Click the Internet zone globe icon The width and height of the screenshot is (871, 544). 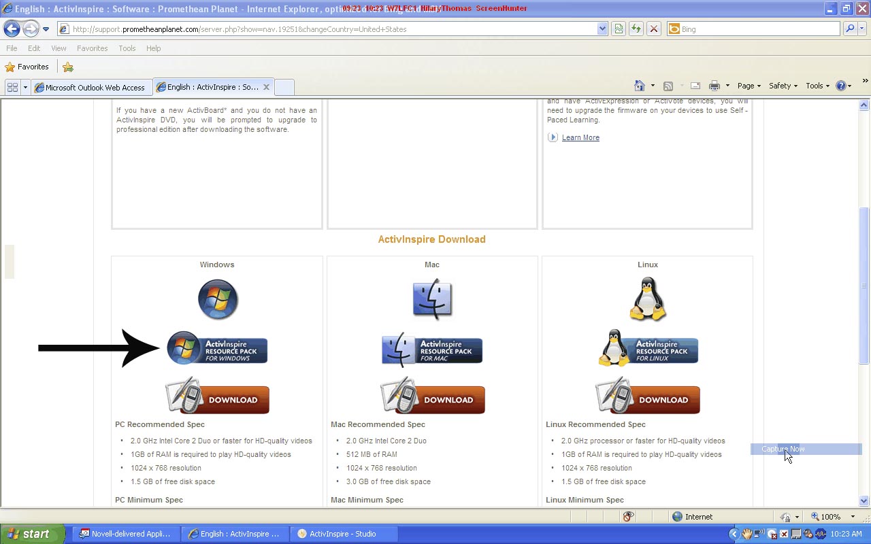(677, 517)
